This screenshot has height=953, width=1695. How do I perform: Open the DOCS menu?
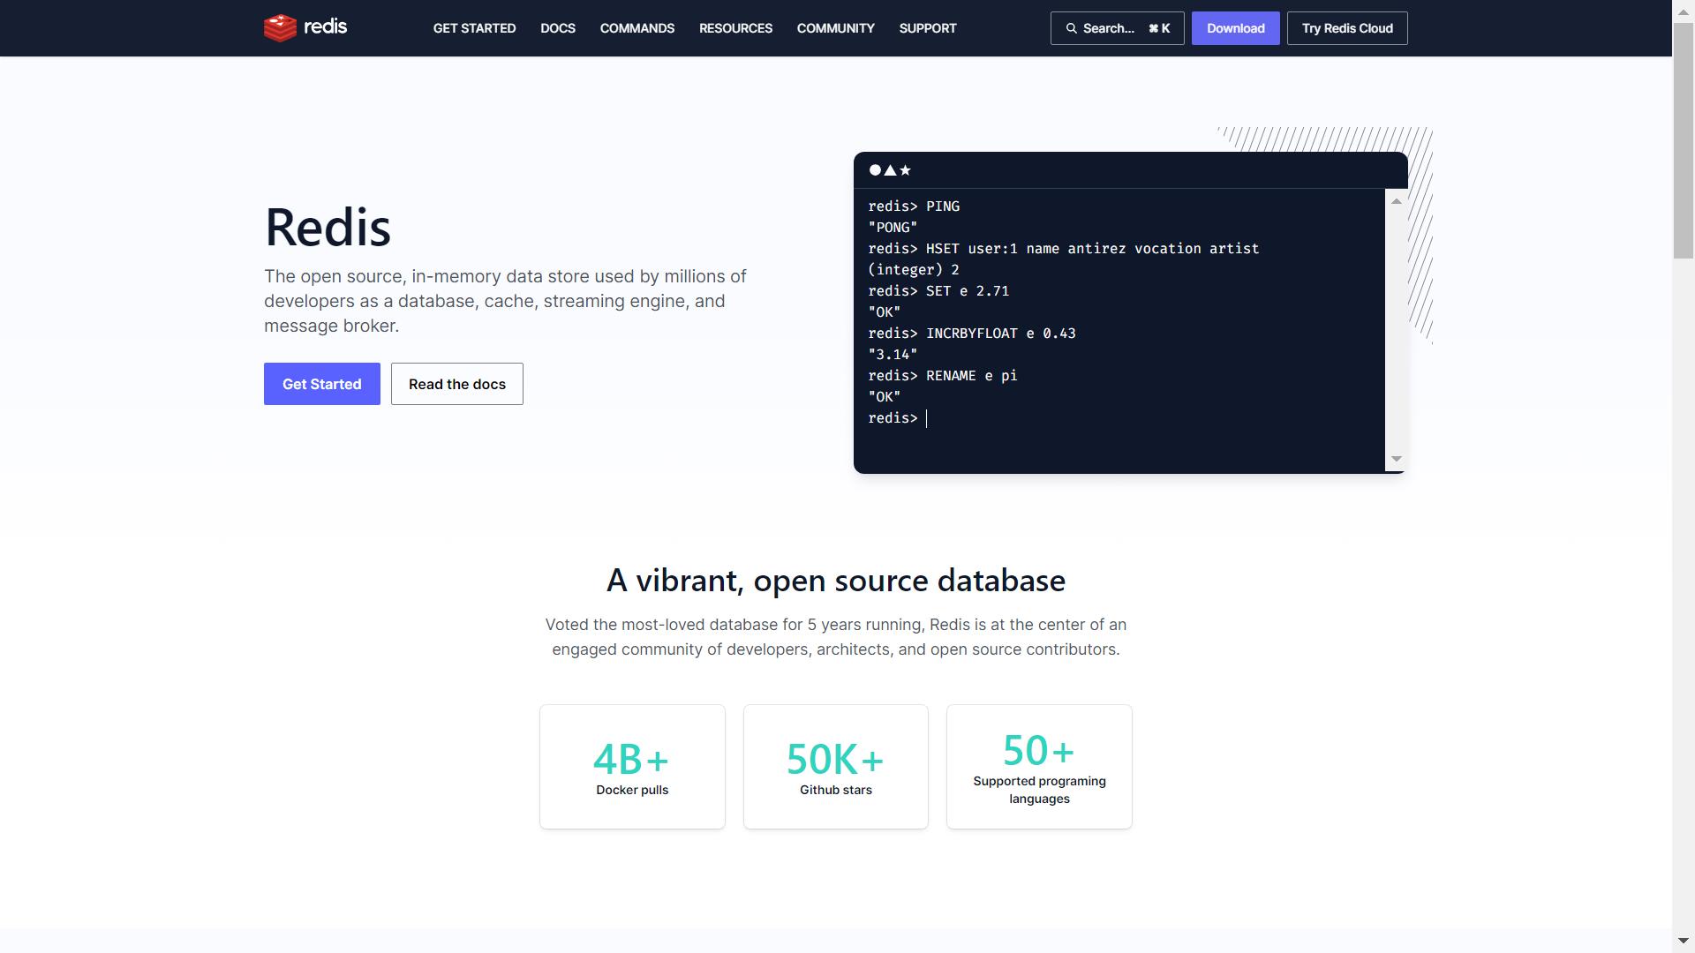[x=558, y=28]
